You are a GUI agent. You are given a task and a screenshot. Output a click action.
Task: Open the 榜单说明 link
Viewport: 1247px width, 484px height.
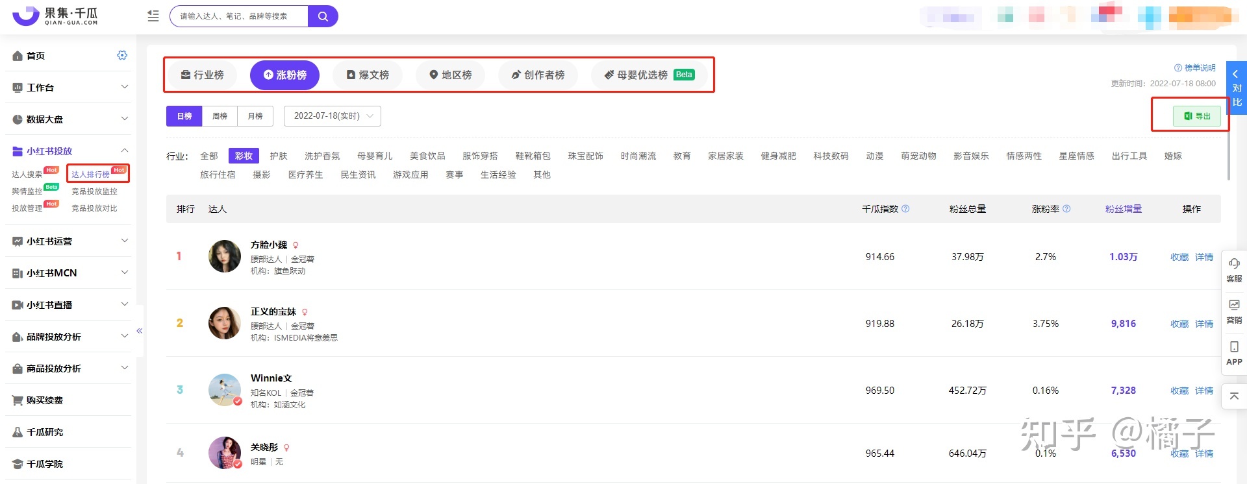[x=1195, y=68]
